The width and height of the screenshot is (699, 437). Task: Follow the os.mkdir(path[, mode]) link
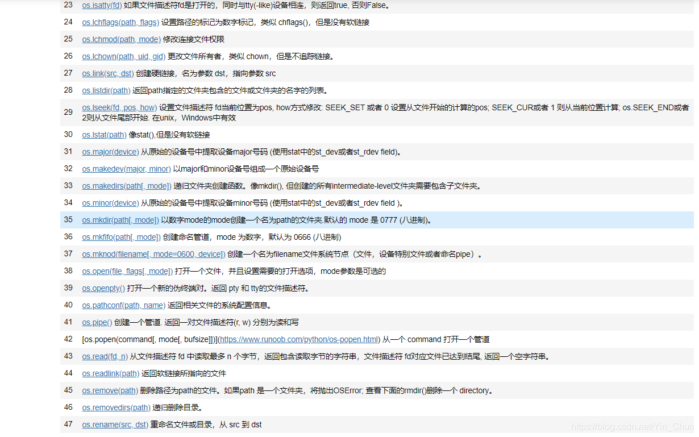(120, 220)
